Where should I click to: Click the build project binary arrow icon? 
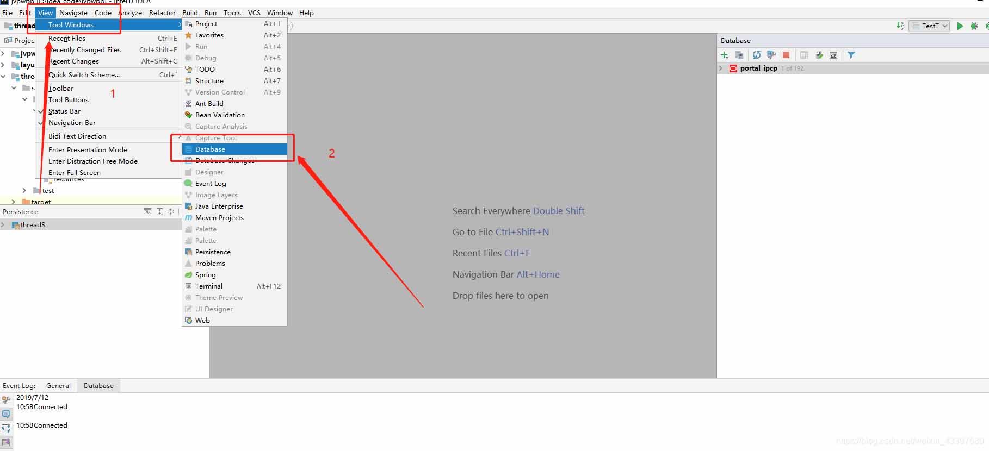[x=900, y=26]
